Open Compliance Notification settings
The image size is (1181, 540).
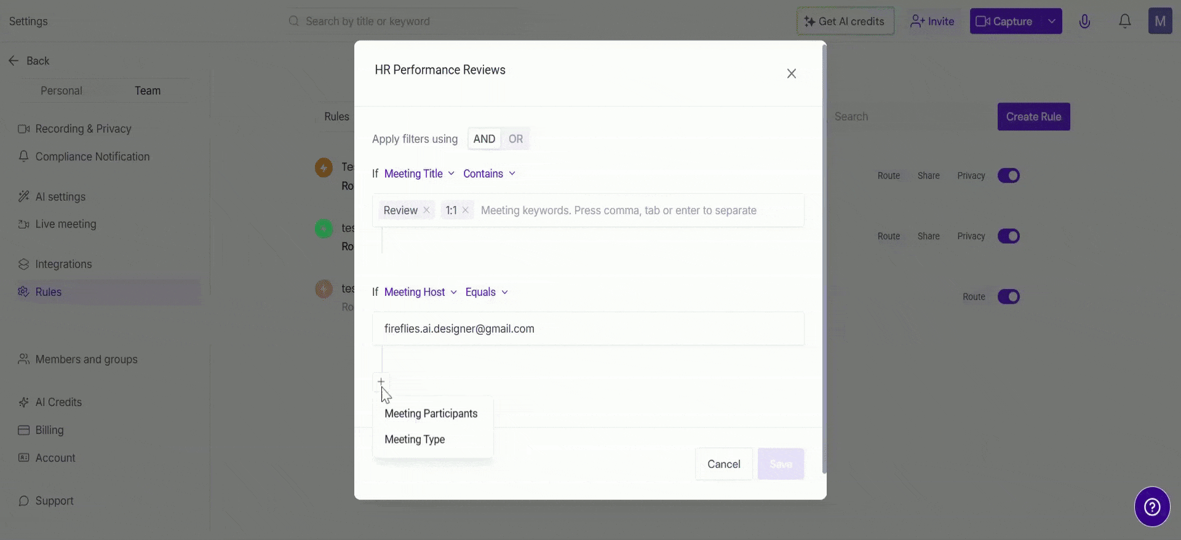84,157
